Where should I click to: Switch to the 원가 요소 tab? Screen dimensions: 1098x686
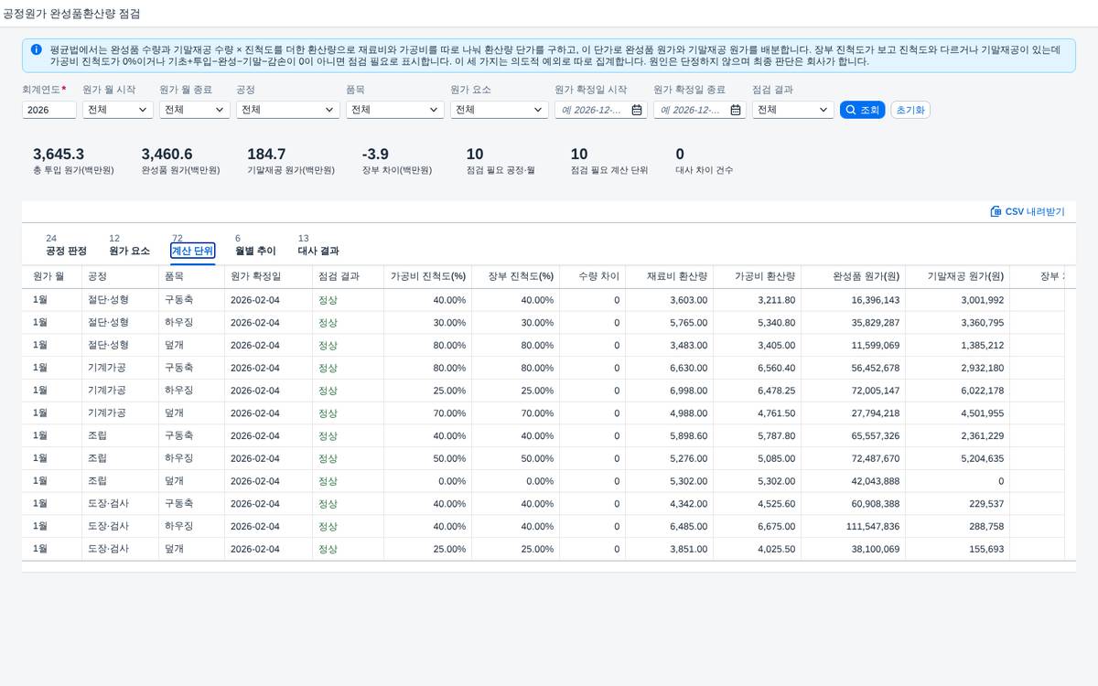tap(129, 245)
